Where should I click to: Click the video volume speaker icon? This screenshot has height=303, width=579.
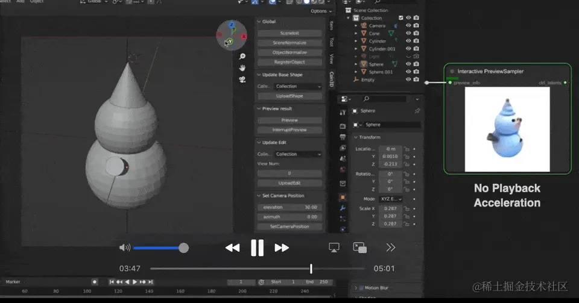pos(125,248)
